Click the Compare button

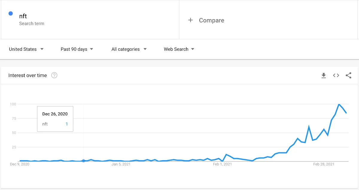tap(206, 20)
